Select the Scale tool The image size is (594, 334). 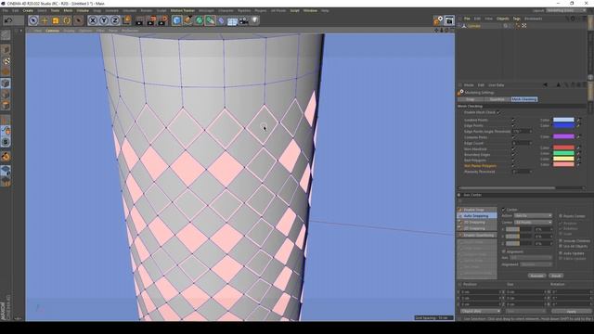pyautogui.click(x=56, y=20)
